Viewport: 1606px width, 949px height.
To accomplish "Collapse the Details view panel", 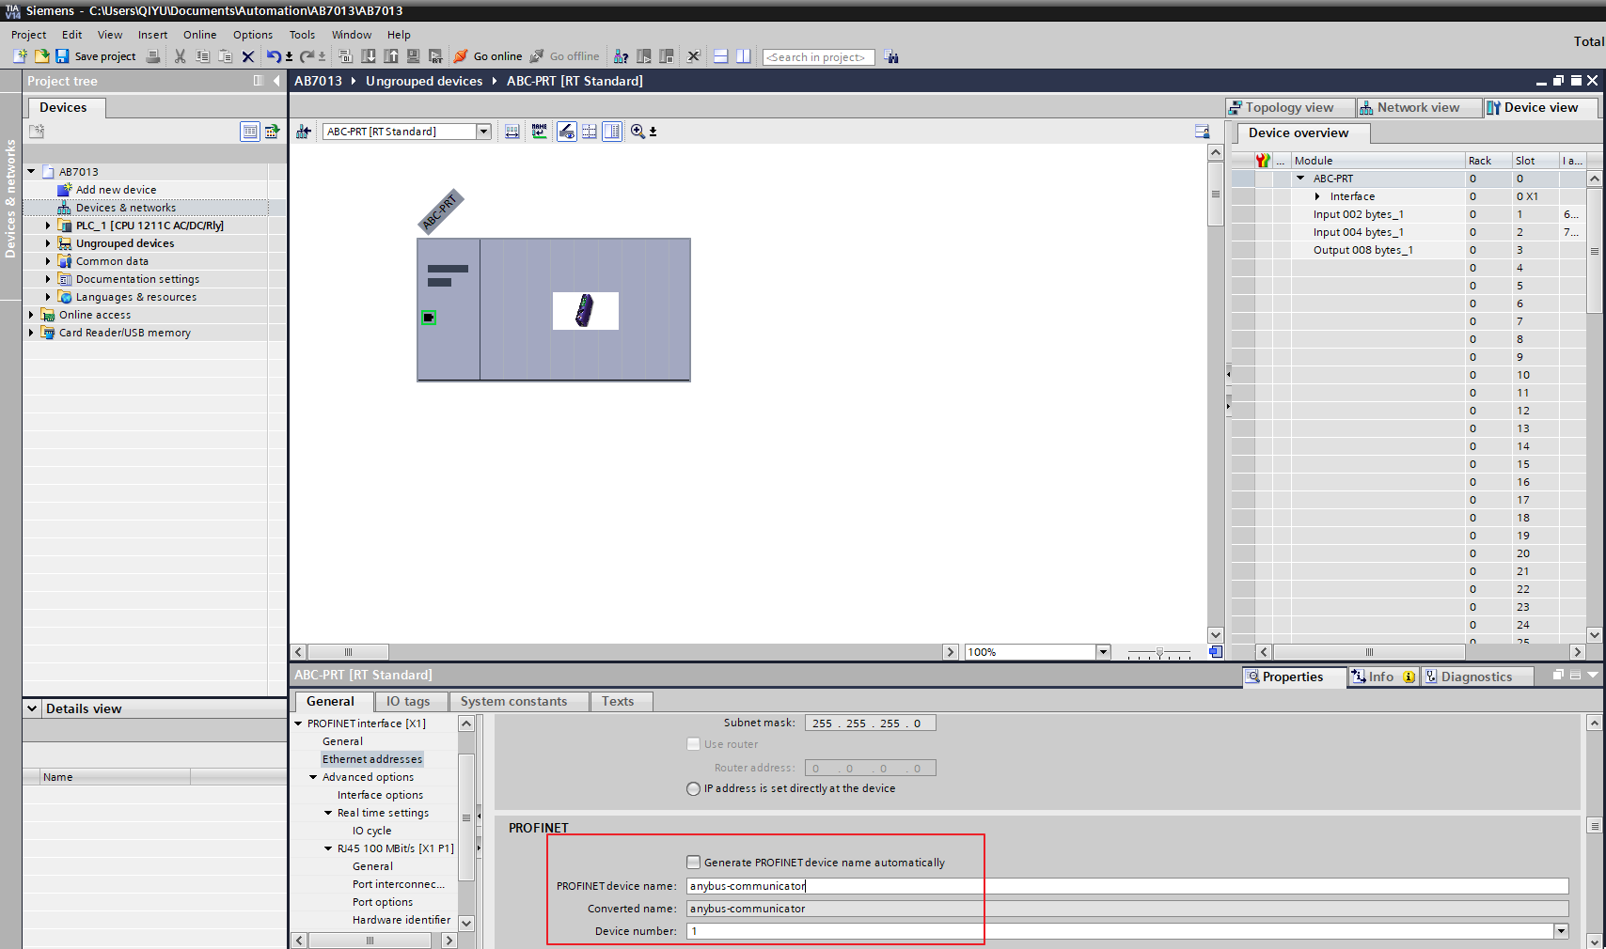I will tap(32, 708).
